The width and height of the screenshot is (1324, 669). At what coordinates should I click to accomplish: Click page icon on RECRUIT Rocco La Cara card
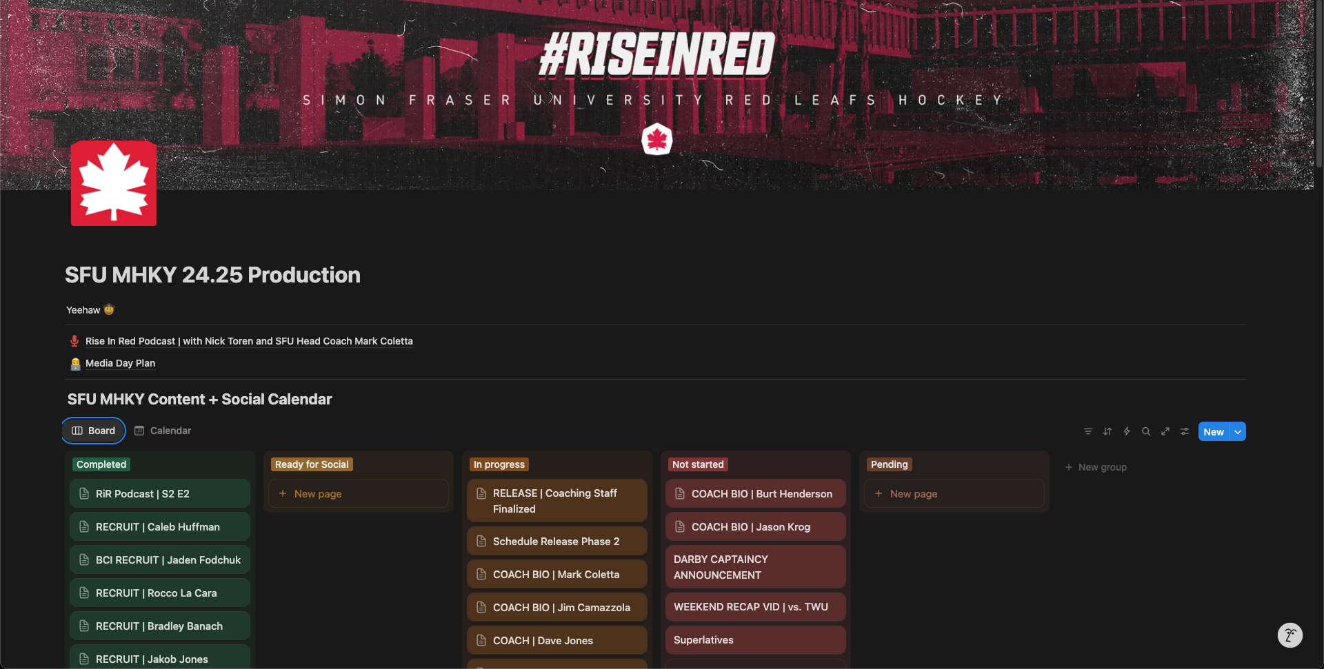pos(84,593)
